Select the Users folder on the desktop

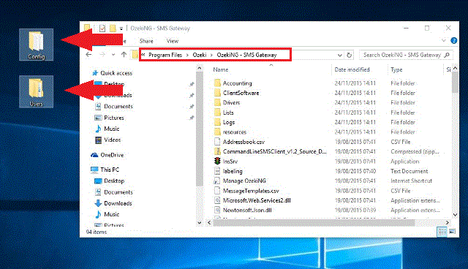(36, 91)
